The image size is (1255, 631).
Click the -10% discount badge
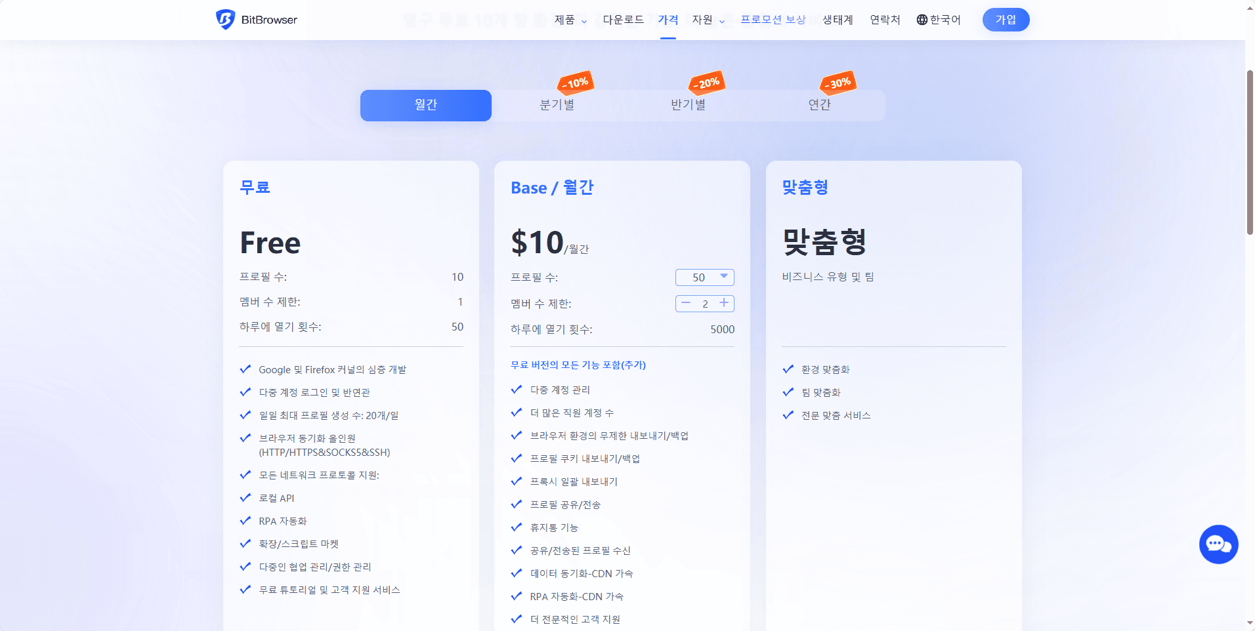pos(576,83)
